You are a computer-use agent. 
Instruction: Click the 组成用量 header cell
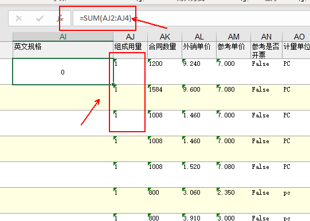point(130,50)
